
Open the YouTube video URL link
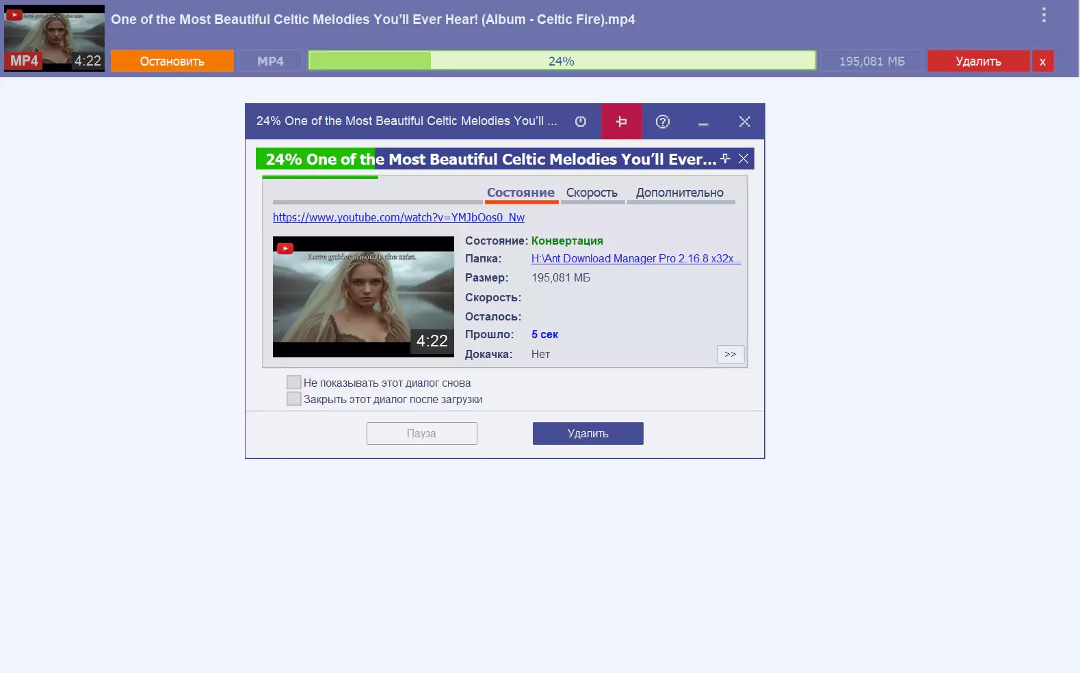click(399, 217)
